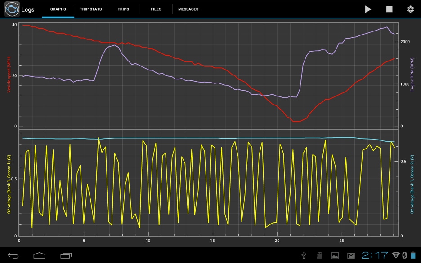Screen dimensions: 421x263
Task: Go to the Files tab
Action: tap(156, 9)
